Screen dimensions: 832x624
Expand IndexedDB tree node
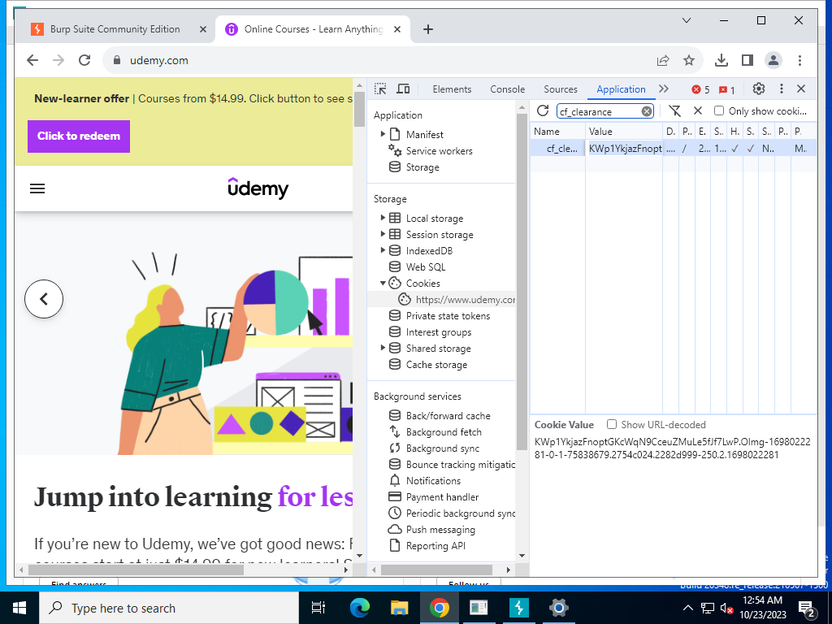click(x=383, y=250)
